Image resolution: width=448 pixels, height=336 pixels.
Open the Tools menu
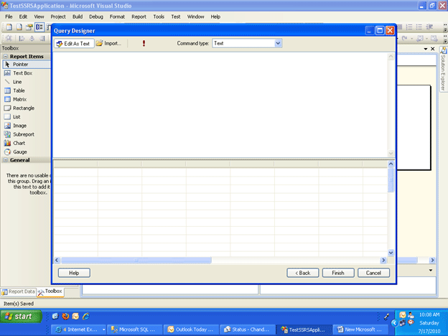click(159, 17)
